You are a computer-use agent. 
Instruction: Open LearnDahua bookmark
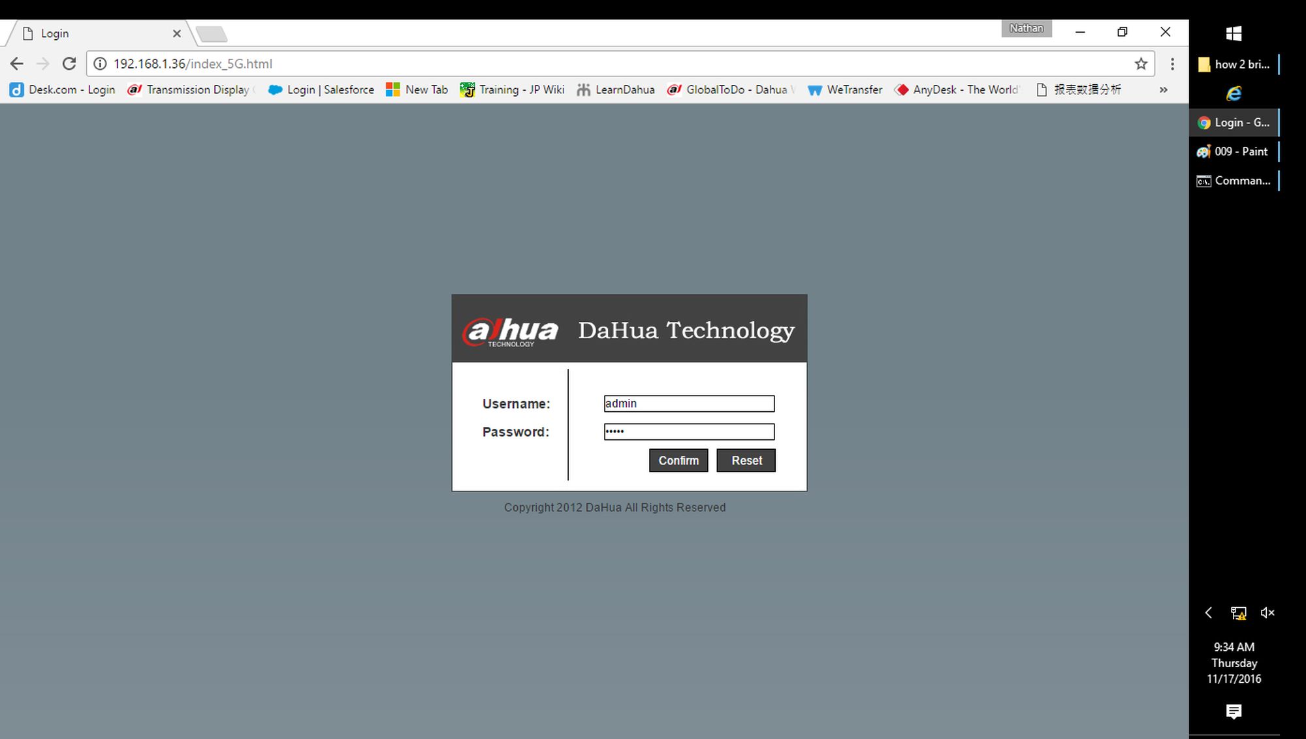[x=616, y=90]
